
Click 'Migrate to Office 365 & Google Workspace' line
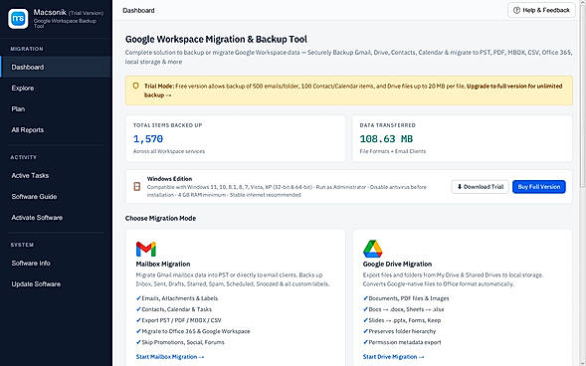coord(193,331)
